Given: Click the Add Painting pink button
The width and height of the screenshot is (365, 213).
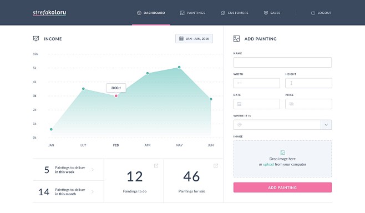Looking at the screenshot, I should (282, 187).
